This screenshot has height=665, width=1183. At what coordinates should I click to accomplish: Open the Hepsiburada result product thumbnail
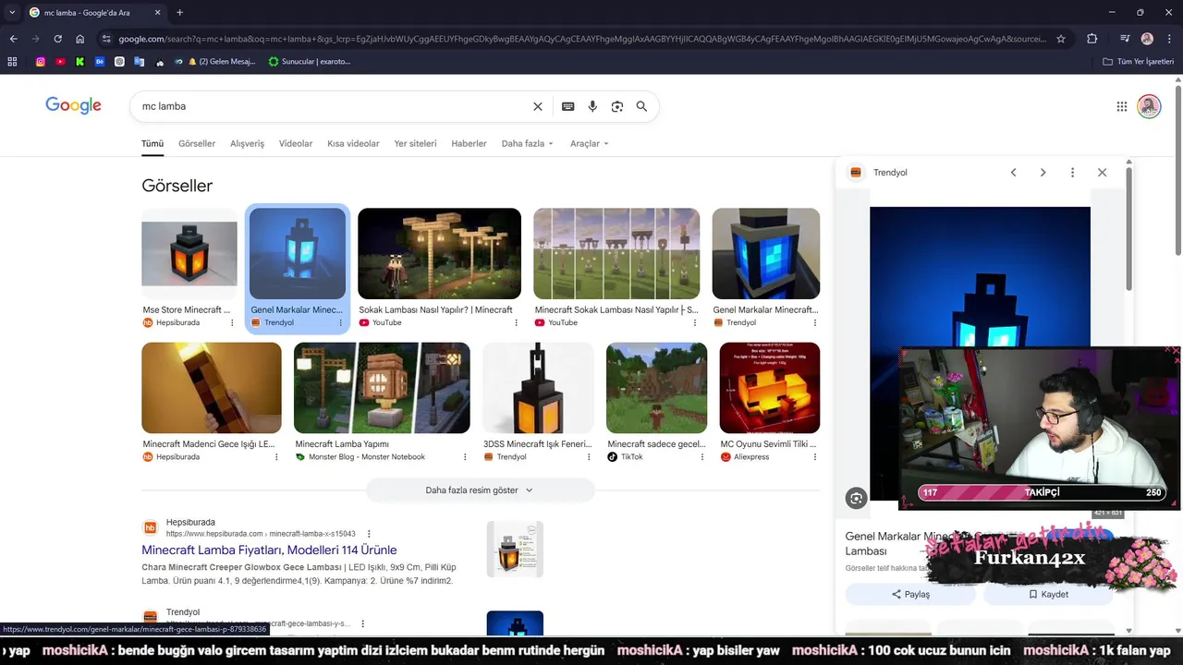pyautogui.click(x=515, y=550)
